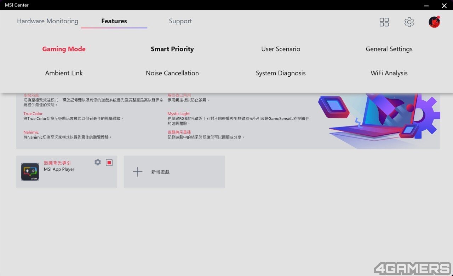The width and height of the screenshot is (453, 276).
Task: Launch System Diagnosis feature
Action: click(281, 73)
